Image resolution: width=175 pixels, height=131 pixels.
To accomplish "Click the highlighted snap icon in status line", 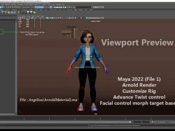I will point(51,7).
